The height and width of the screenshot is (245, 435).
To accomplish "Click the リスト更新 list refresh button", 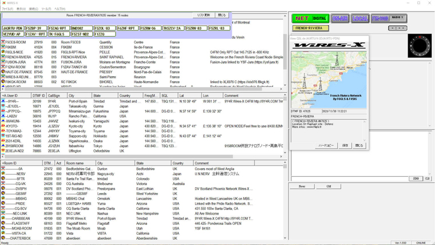I will (204, 15).
